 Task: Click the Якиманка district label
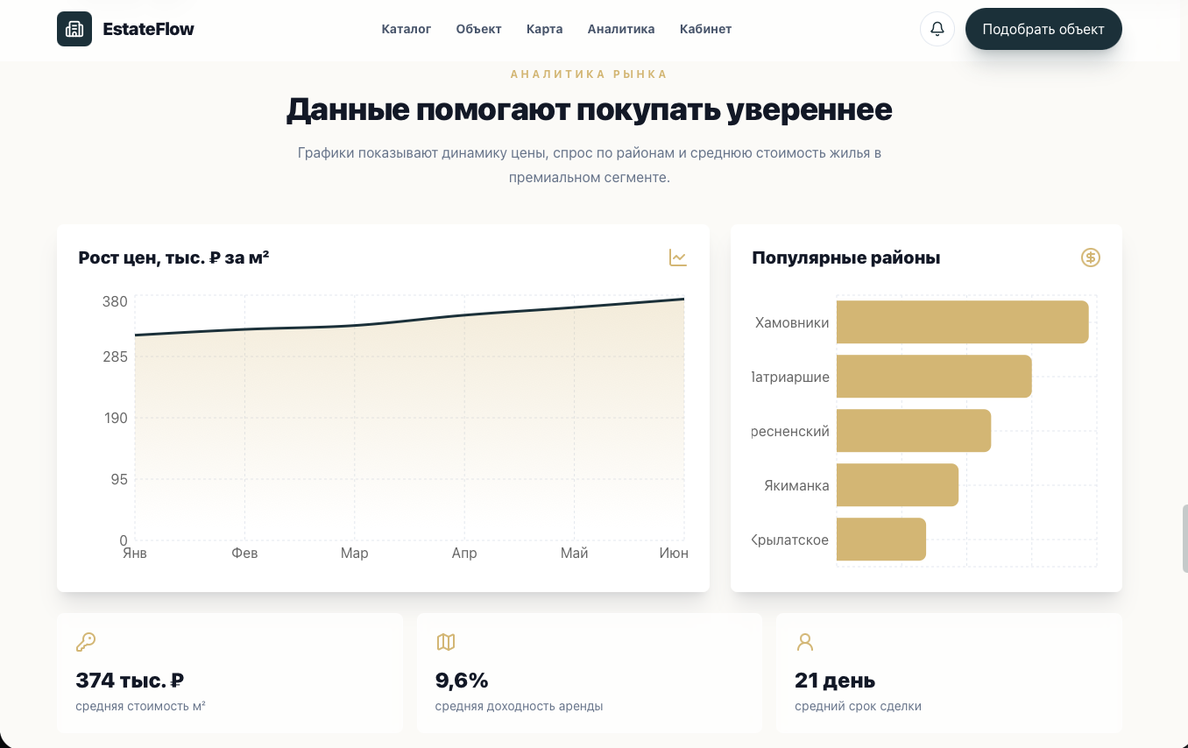[796, 485]
